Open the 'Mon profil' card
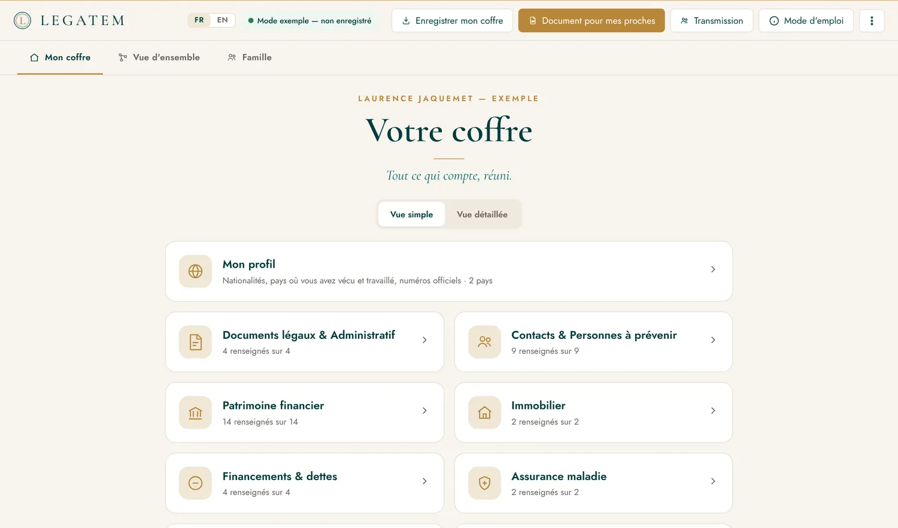This screenshot has height=528, width=898. click(449, 271)
